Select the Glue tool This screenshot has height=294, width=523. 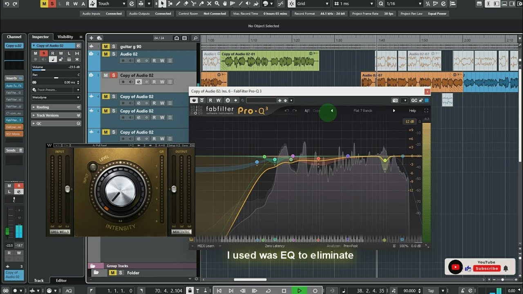point(201,4)
